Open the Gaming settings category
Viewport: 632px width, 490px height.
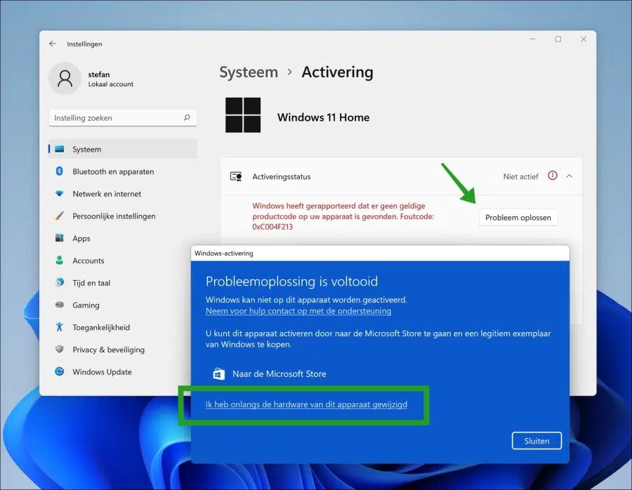pyautogui.click(x=122, y=305)
